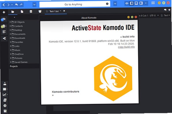This screenshot has height=114, width=172.
Task: Open dropdown left of Go to Anything
Action: tap(34, 5)
